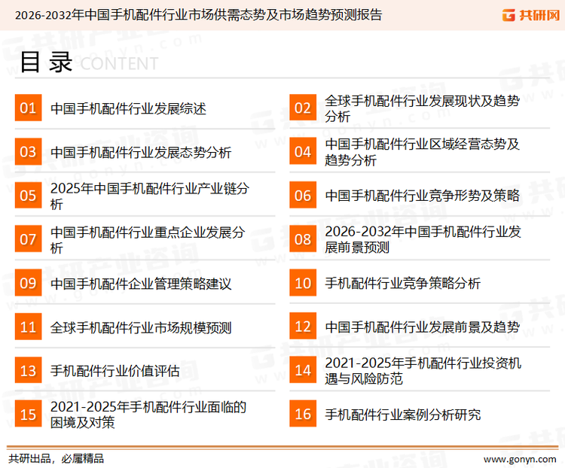Image resolution: width=565 pixels, height=468 pixels.
Task: Open chapter 中国手机配件企业管理策略建议
Action: point(141,284)
